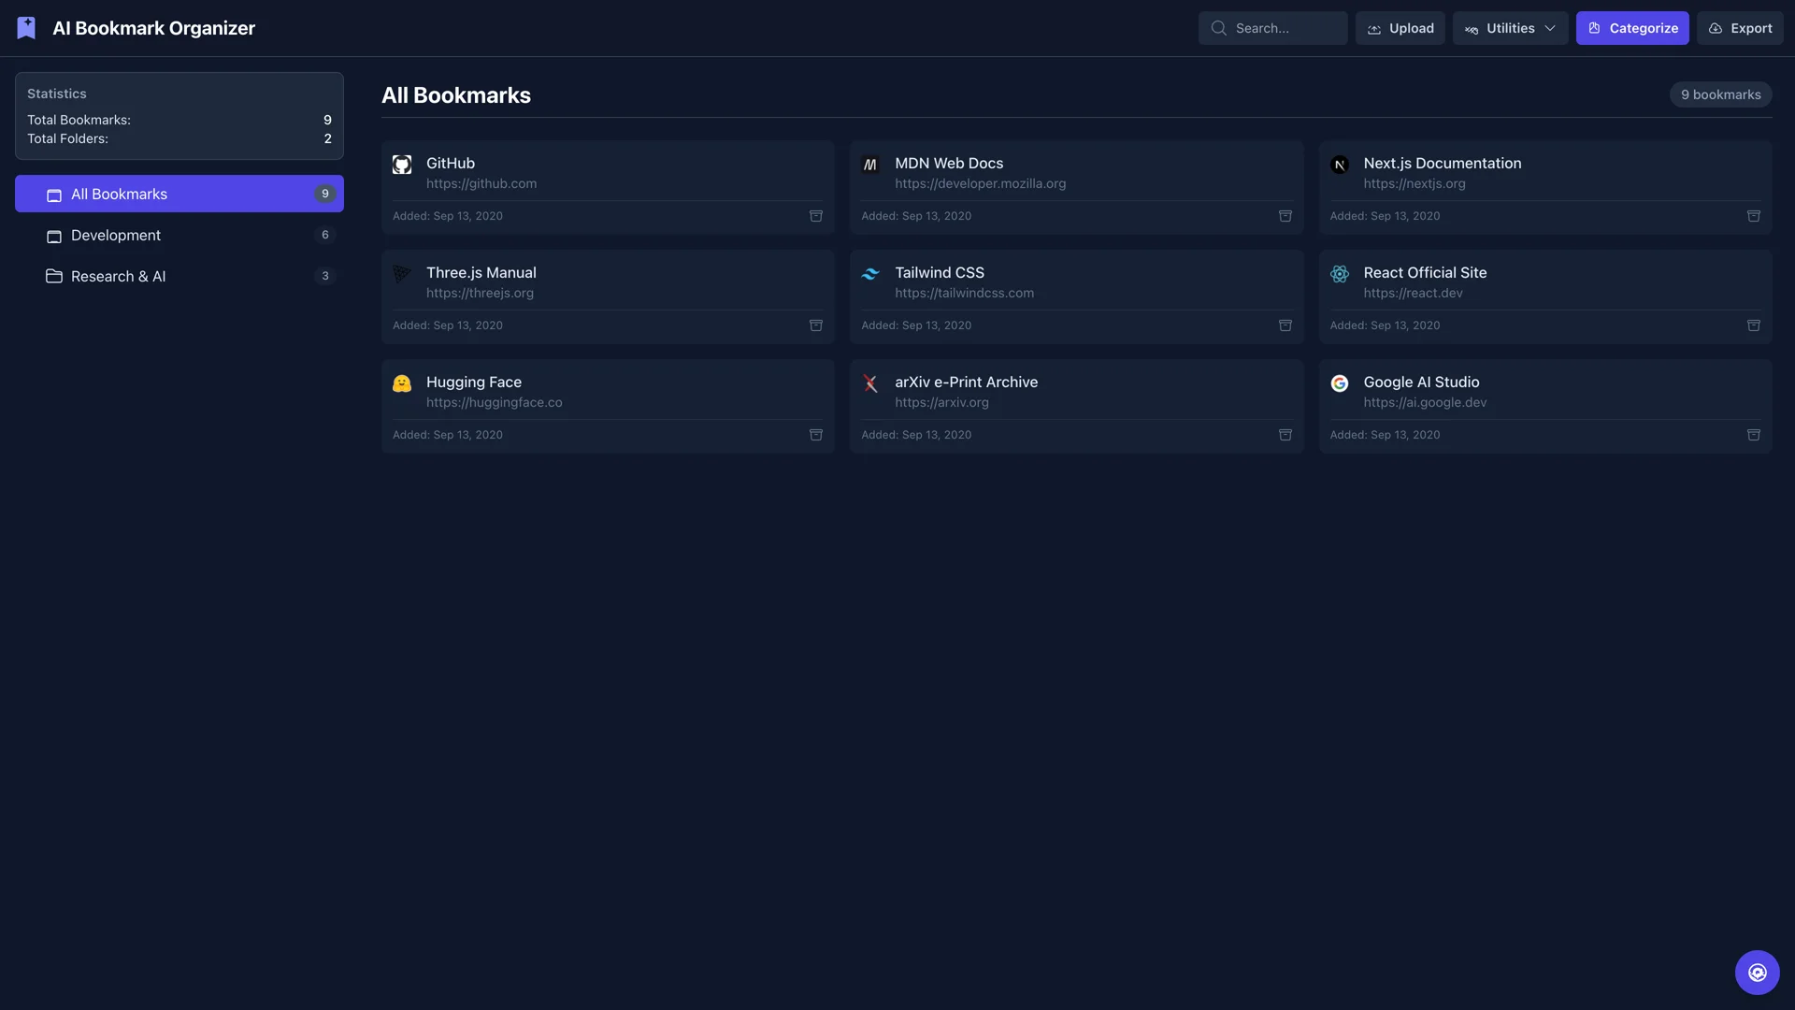Click the https://arxiv.org URL
The width and height of the screenshot is (1795, 1010).
(941, 402)
